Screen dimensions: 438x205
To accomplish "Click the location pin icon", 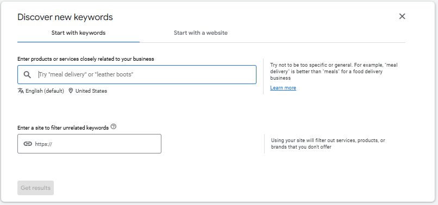I will (x=71, y=91).
